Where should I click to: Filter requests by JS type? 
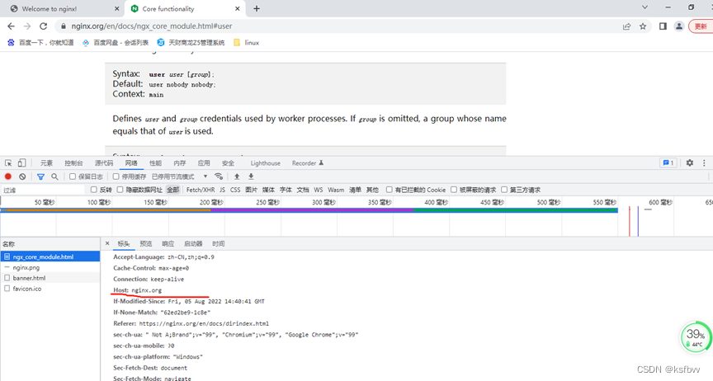pos(222,190)
